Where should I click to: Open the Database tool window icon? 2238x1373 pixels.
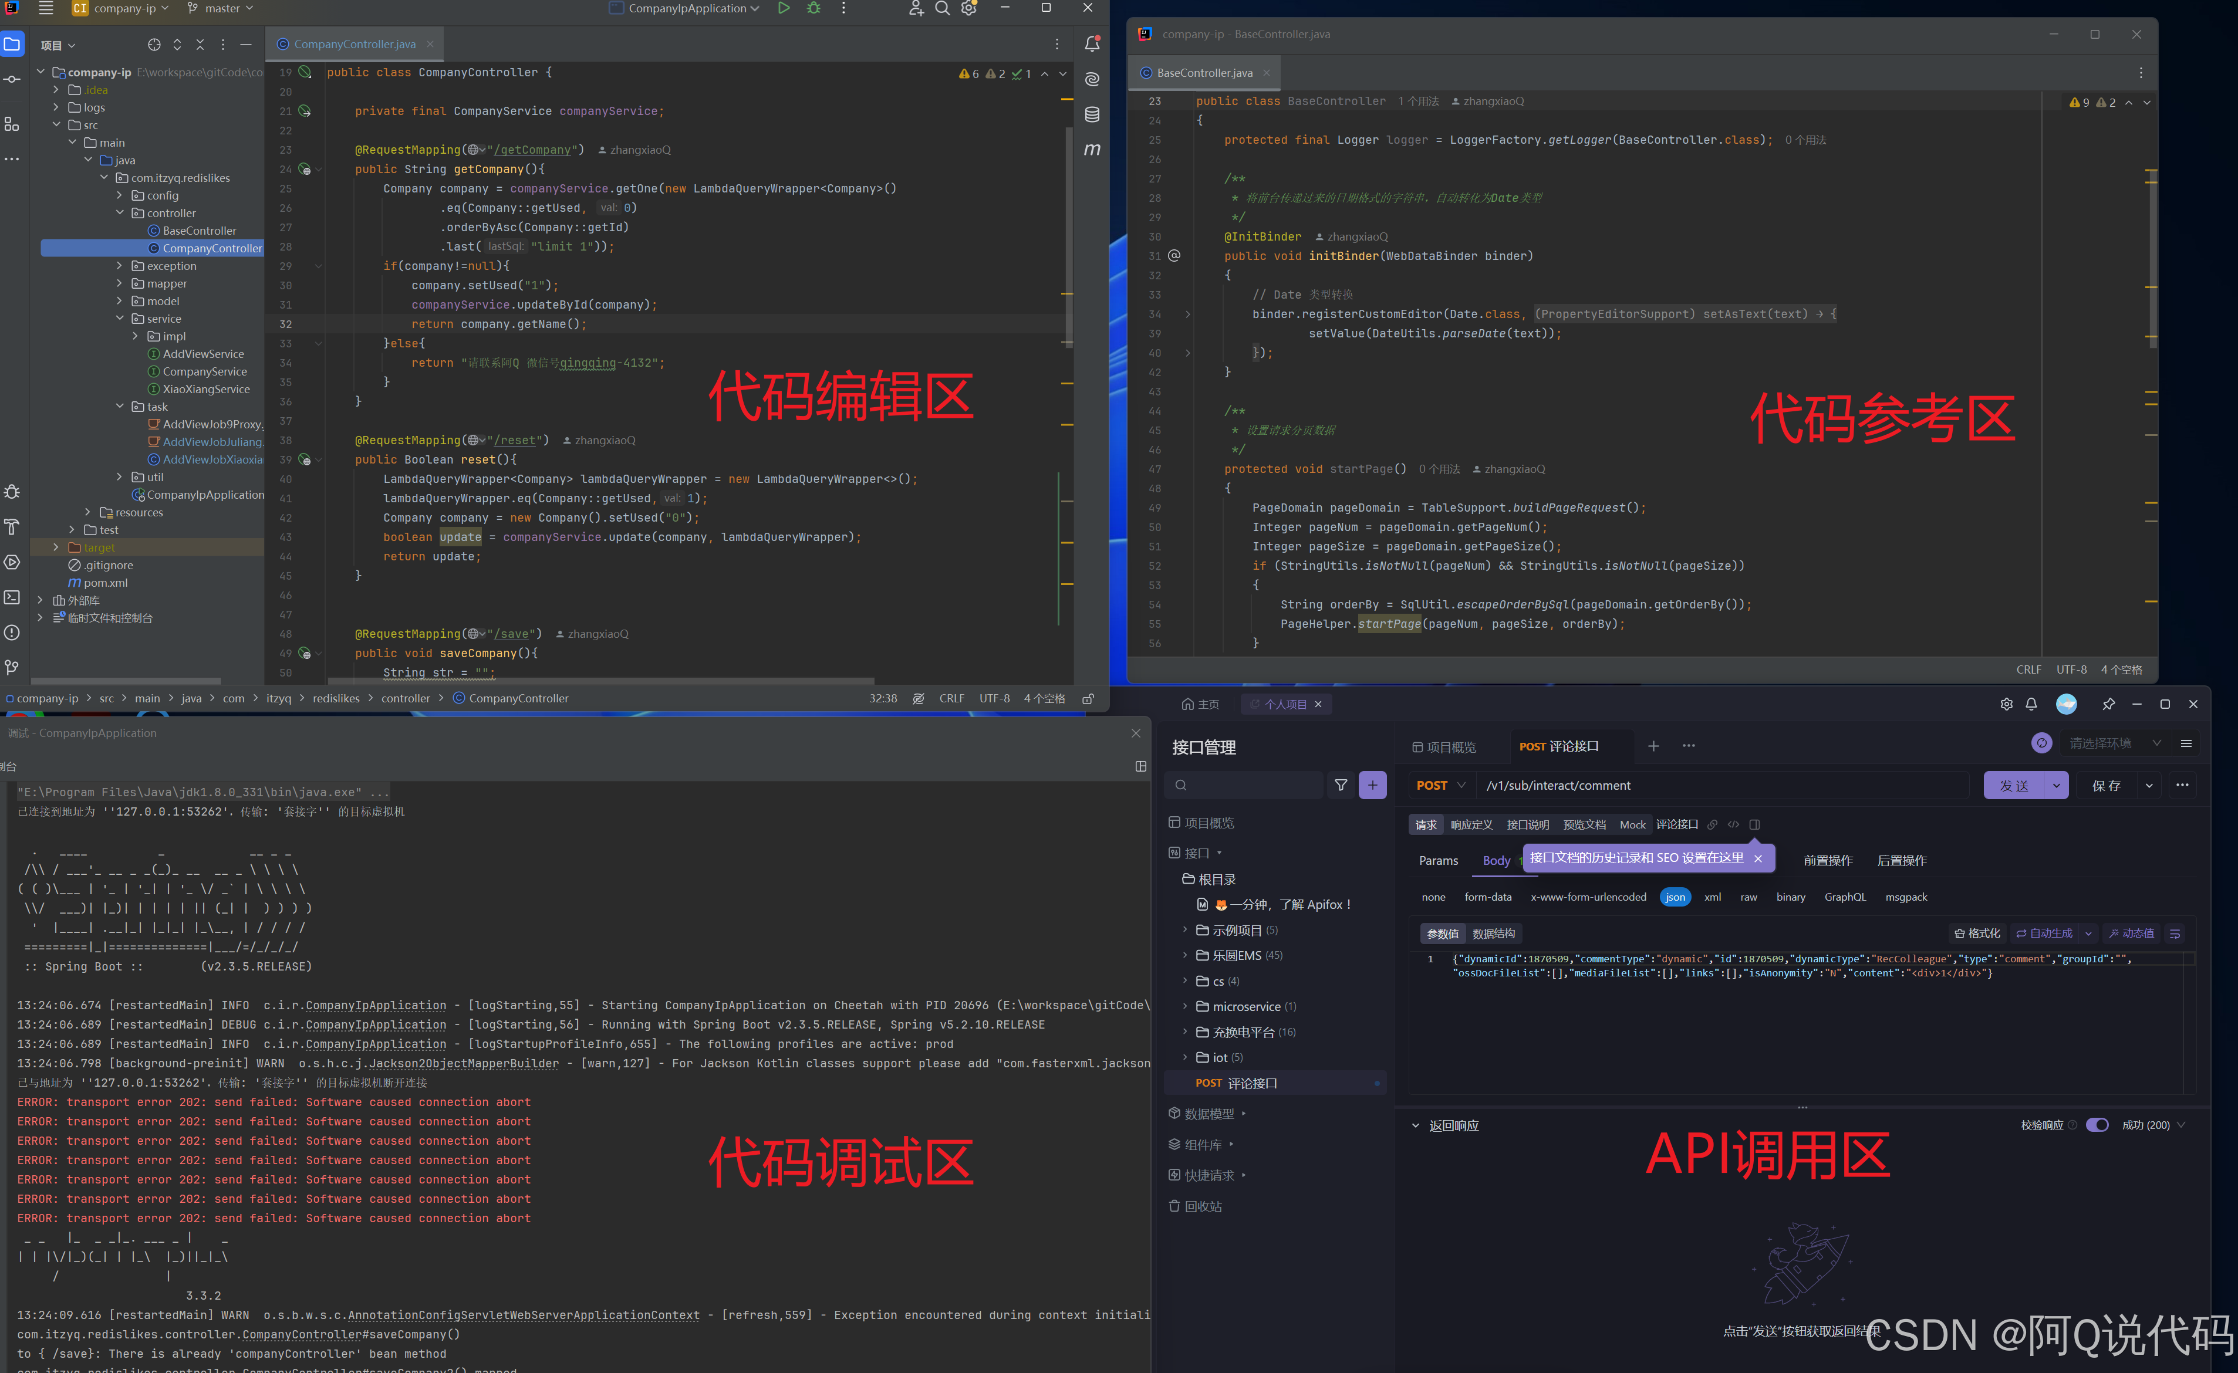coord(1092,114)
